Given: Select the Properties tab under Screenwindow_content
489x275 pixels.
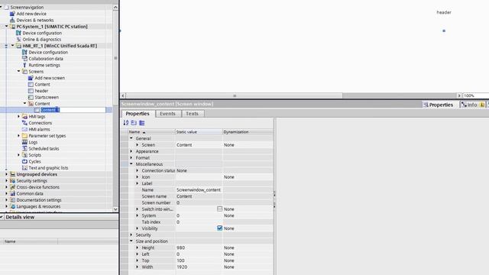Looking at the screenshot, I should tap(138, 114).
